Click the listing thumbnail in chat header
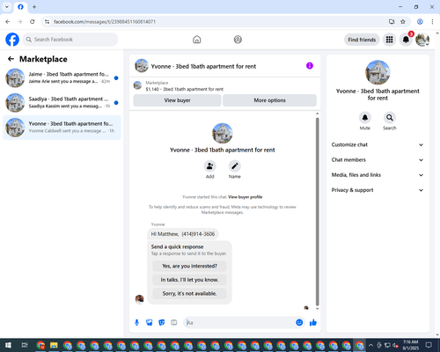The width and height of the screenshot is (440, 352). pyautogui.click(x=142, y=66)
